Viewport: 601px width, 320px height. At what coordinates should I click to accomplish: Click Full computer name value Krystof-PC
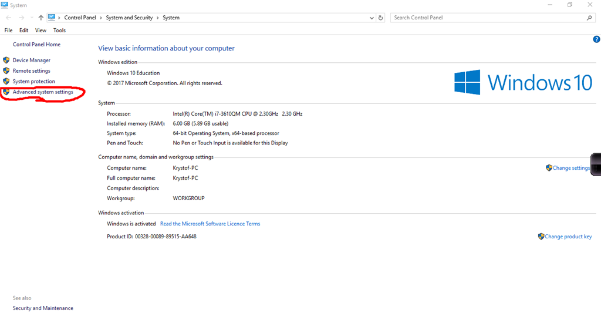coord(185,178)
